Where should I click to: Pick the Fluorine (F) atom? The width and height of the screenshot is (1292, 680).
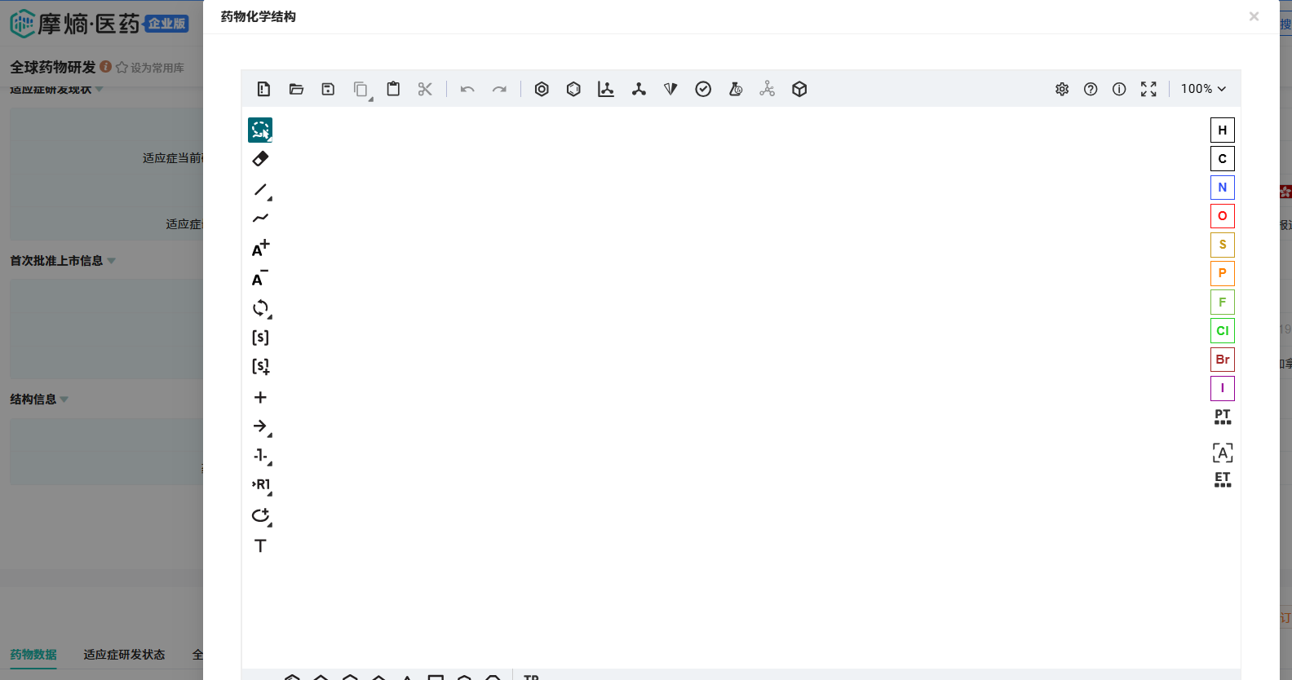coord(1222,302)
